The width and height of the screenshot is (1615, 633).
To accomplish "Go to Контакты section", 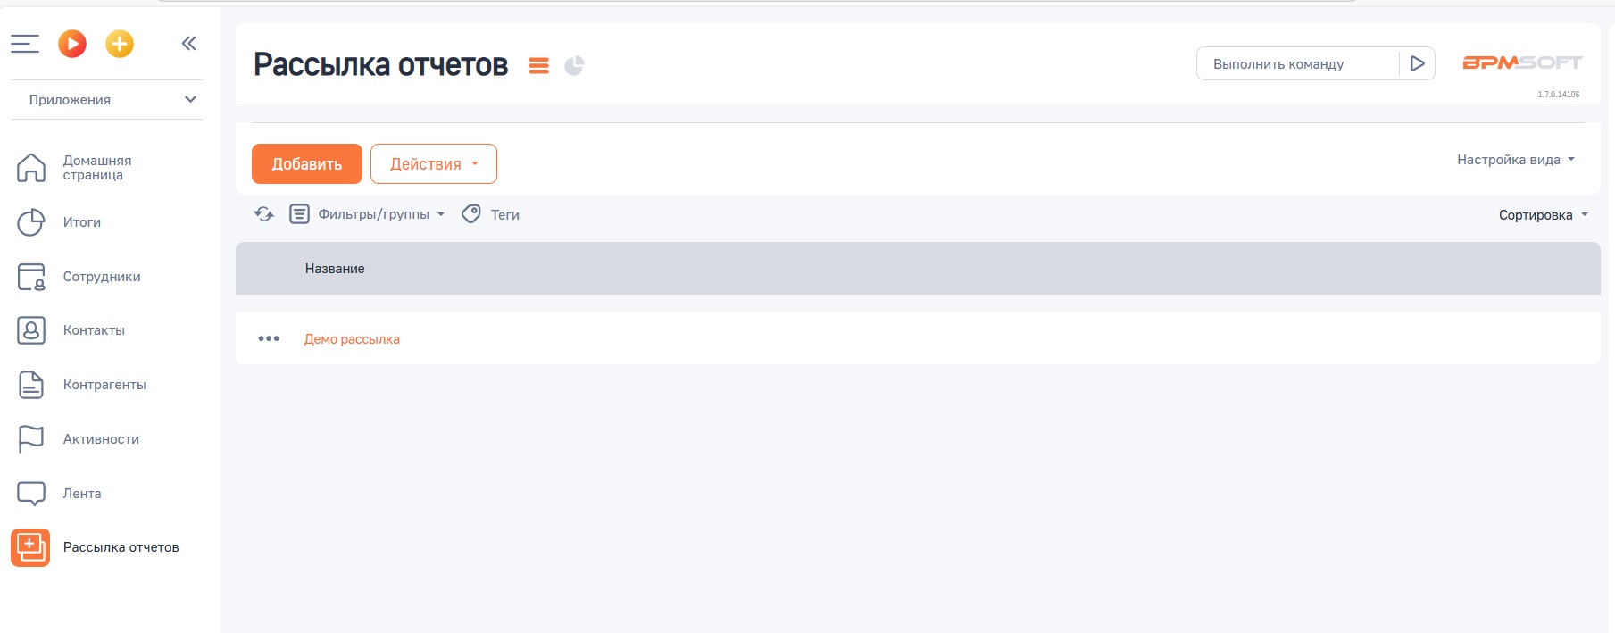I will pos(93,330).
